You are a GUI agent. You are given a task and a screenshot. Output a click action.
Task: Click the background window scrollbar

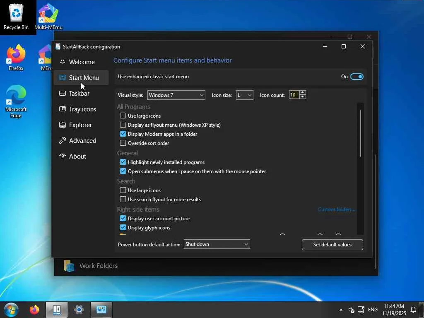tap(375, 211)
